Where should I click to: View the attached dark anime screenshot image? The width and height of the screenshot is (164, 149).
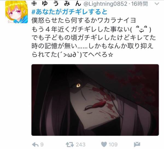click(x=95, y=100)
